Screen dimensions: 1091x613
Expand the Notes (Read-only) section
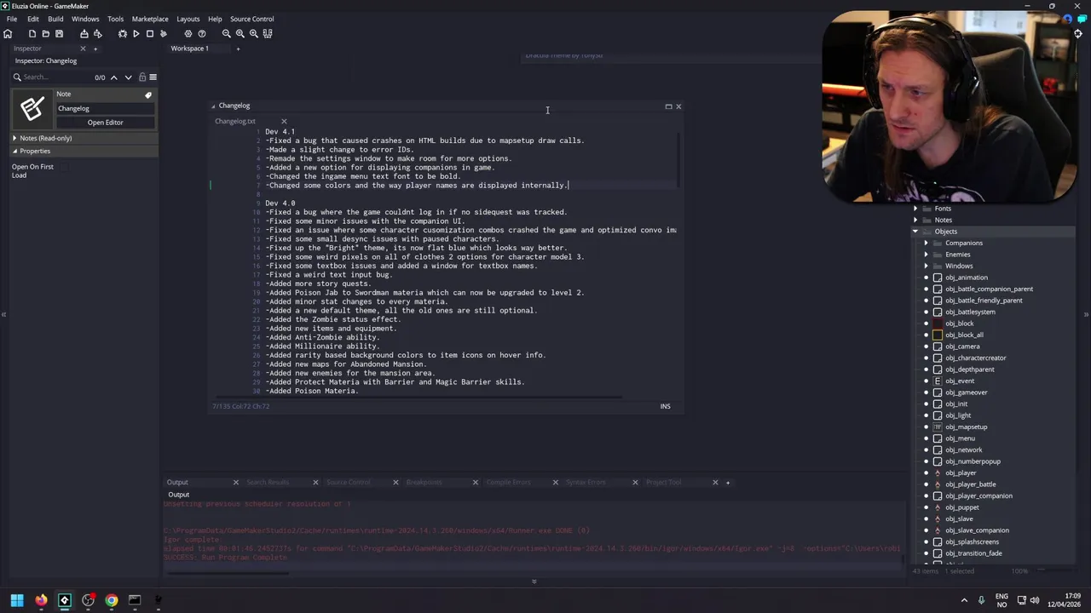(x=14, y=138)
